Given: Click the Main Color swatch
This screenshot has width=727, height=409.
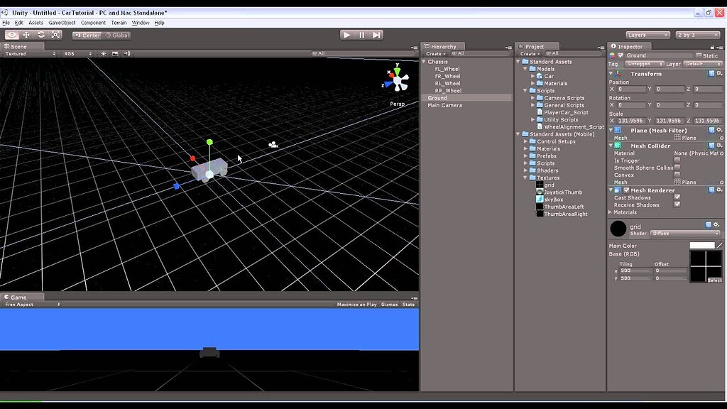Looking at the screenshot, I should point(703,244).
